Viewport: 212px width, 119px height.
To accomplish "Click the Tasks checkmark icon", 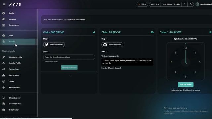I will pyautogui.click(x=4, y=81).
